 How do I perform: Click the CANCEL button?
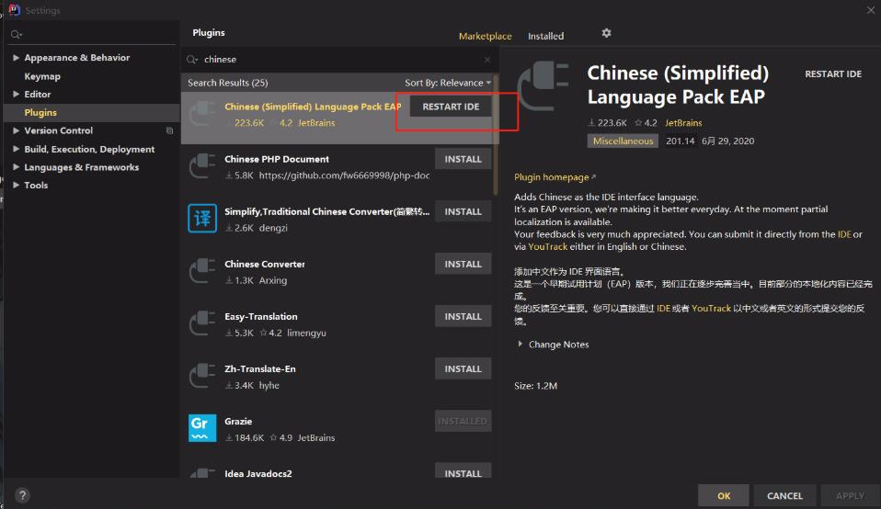pos(784,495)
